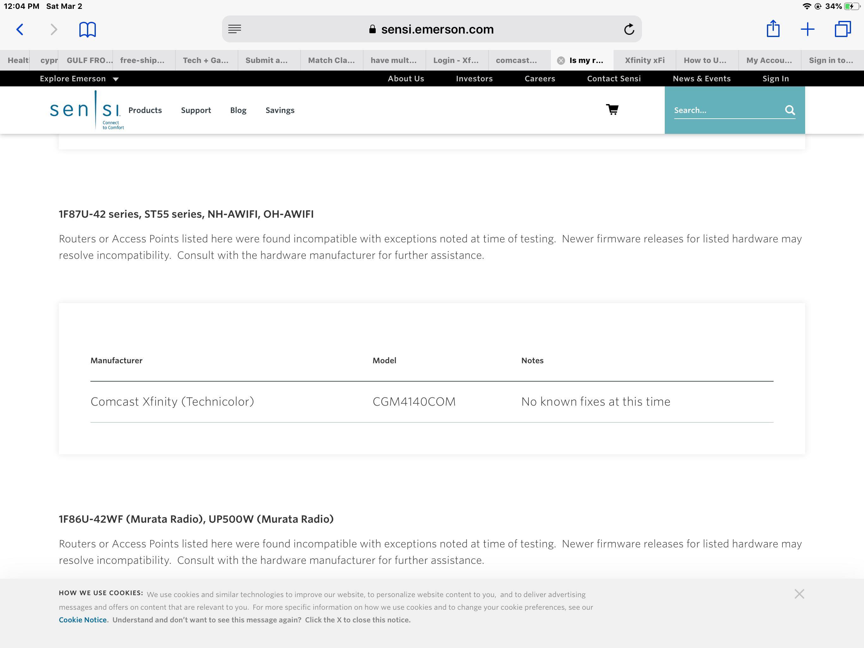The width and height of the screenshot is (864, 648).
Task: Open the share sheet icon
Action: pos(773,29)
